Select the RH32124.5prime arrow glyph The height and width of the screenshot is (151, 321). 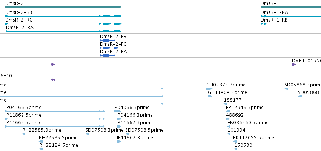[41, 149]
